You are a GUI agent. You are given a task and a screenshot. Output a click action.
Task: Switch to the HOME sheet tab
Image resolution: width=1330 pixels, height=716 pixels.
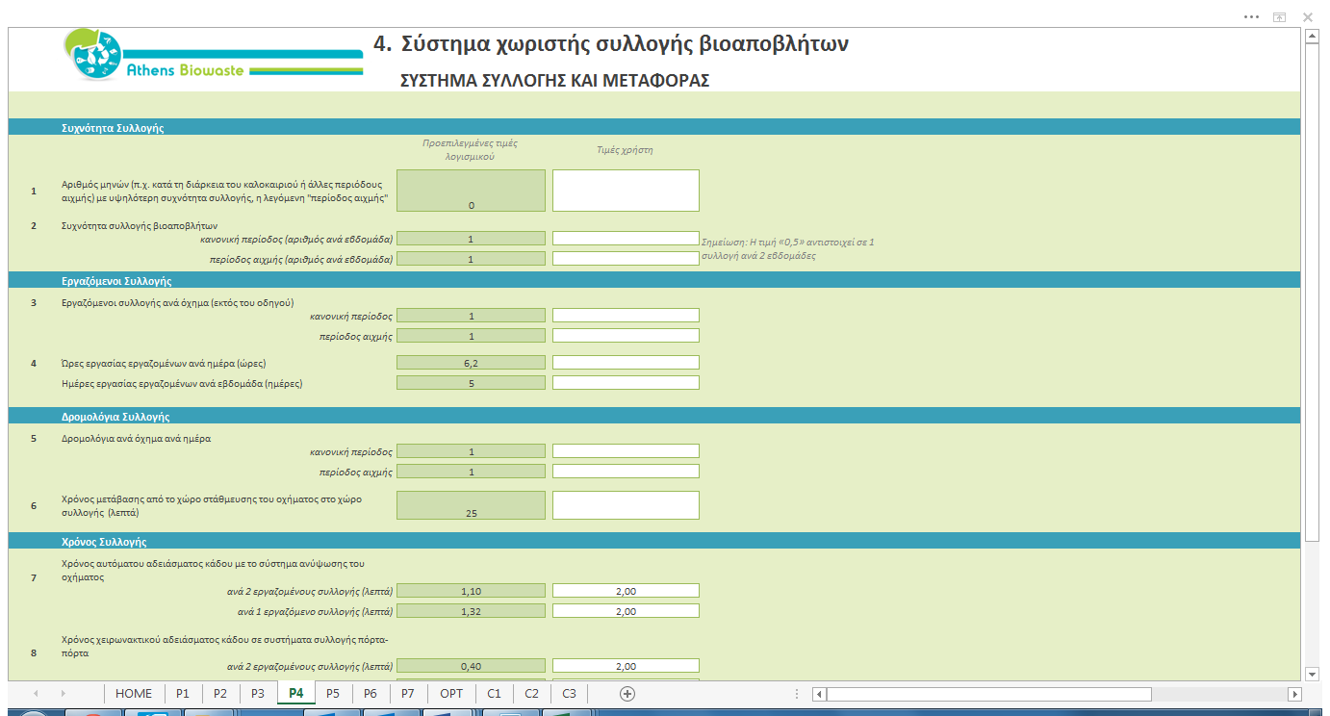[134, 693]
